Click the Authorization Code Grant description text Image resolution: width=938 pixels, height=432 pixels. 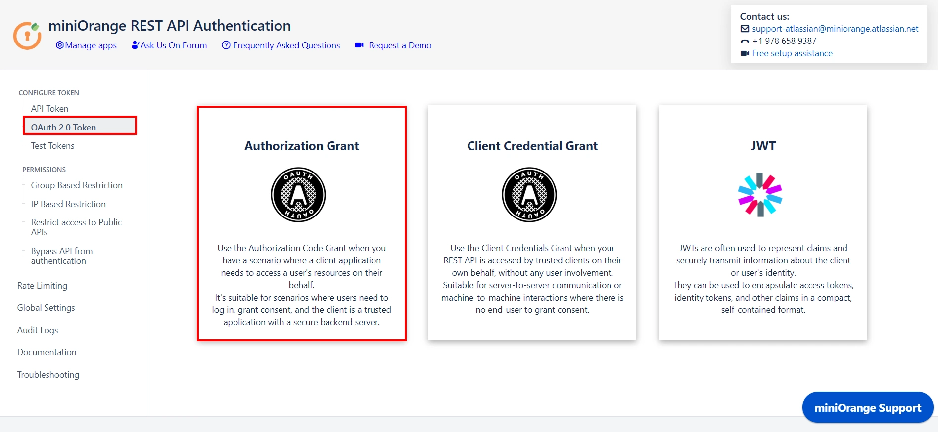[302, 285]
